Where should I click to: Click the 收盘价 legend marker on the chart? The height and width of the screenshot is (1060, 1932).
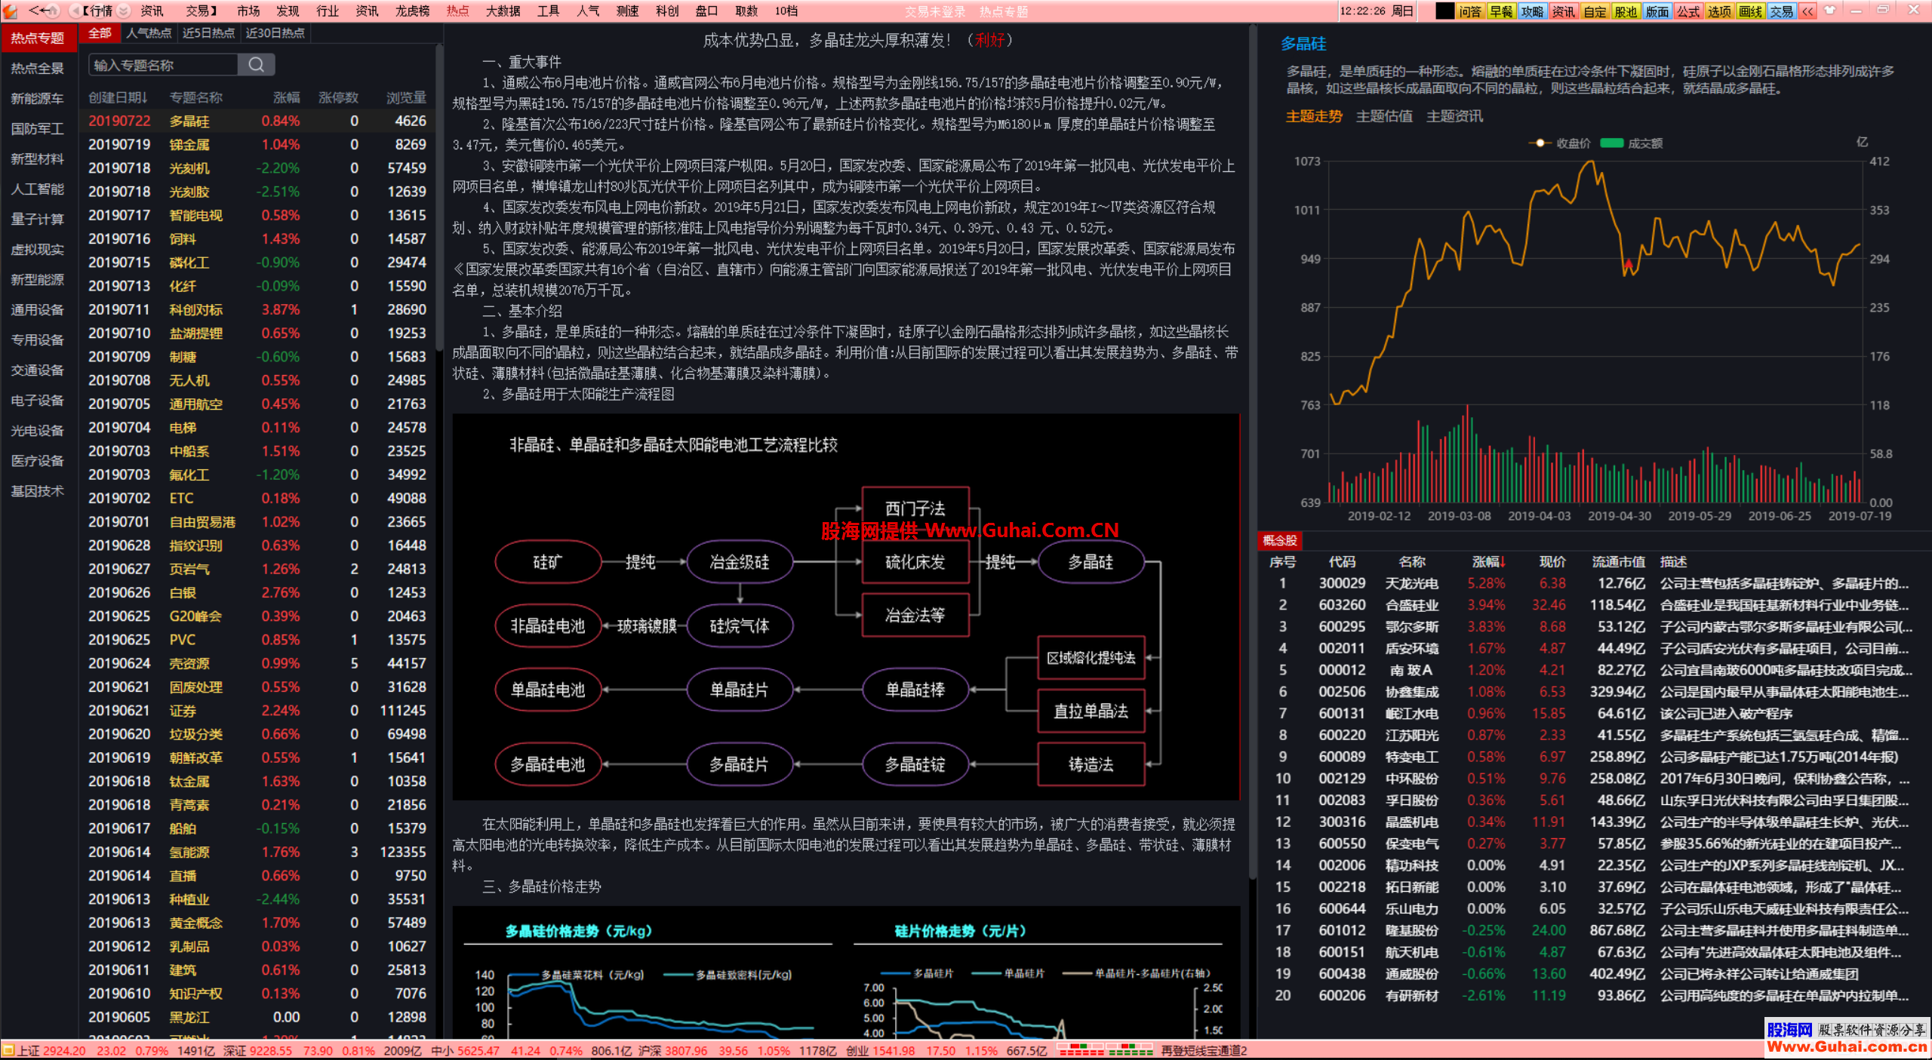1540,143
